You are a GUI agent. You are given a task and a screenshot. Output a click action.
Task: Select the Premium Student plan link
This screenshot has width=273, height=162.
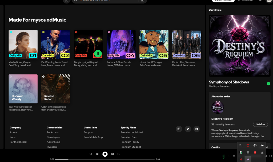point(131,147)
